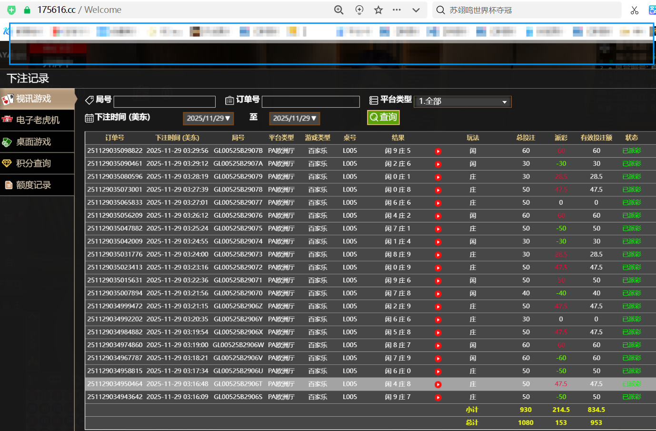
Task: Click the scissors screenshot icon
Action: 634,10
